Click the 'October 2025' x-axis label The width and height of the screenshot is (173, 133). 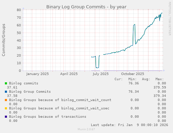click(133, 74)
